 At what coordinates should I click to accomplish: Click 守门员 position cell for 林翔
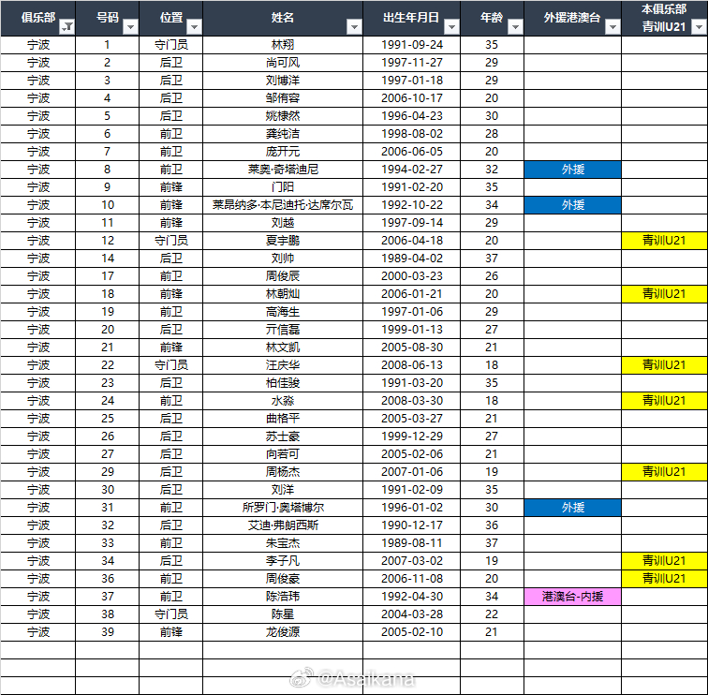pos(171,45)
